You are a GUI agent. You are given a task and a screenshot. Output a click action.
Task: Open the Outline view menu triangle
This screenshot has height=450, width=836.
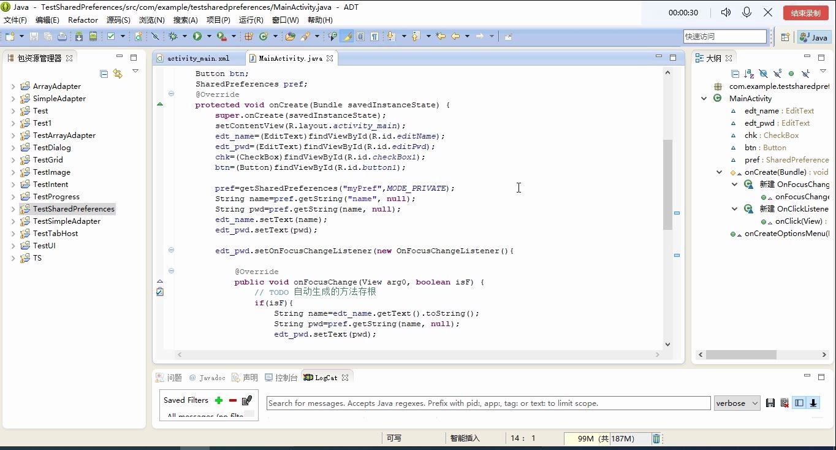pos(823,72)
